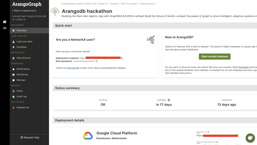Copy the root password
Image resolution: width=257 pixels, height=145 pixels.
[x=97, y=61]
